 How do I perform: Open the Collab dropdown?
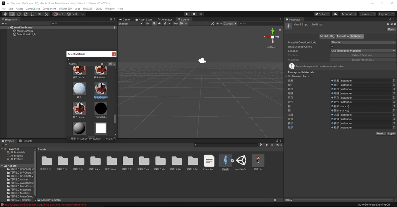pos(322,14)
